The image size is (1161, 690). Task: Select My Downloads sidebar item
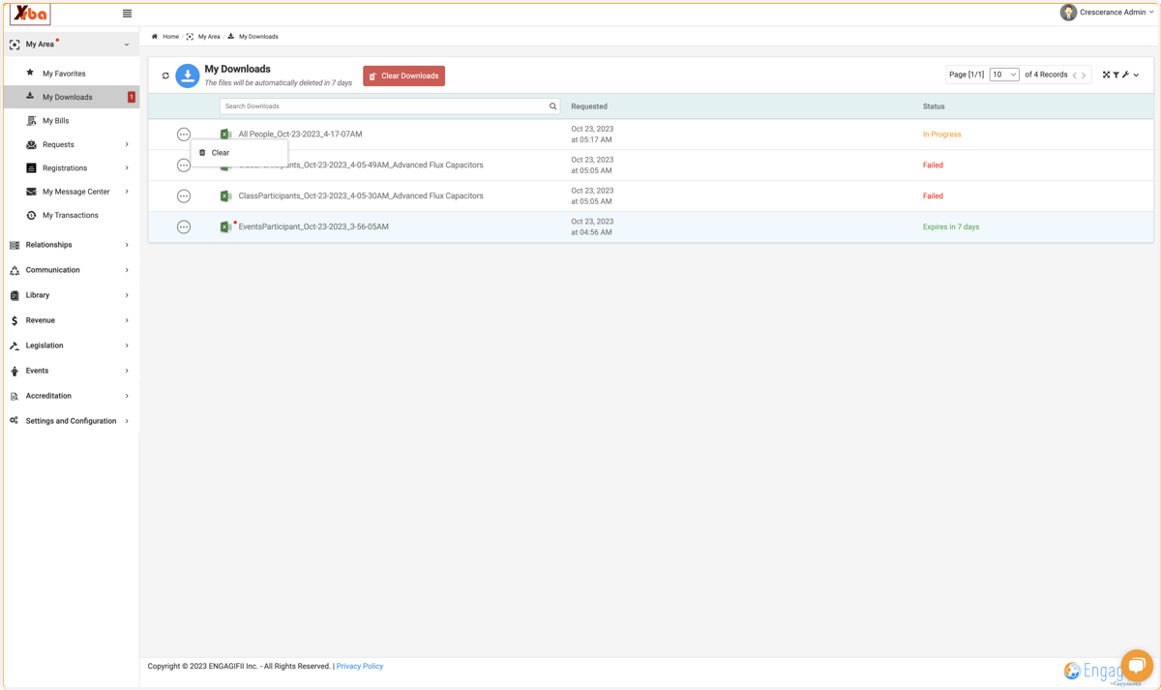click(x=72, y=97)
